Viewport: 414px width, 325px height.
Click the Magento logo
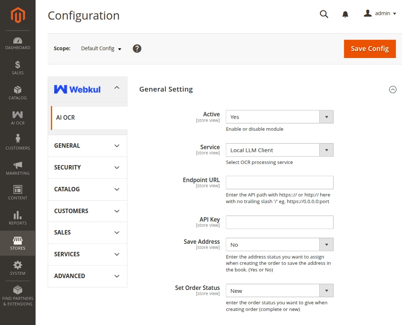coord(17,15)
